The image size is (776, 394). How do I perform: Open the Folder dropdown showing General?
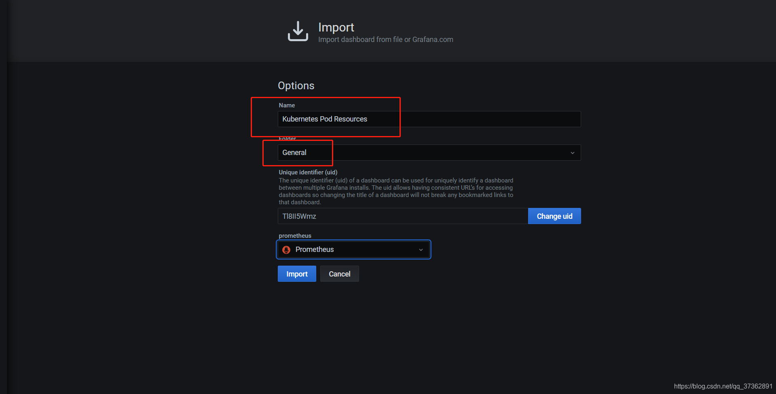click(429, 153)
